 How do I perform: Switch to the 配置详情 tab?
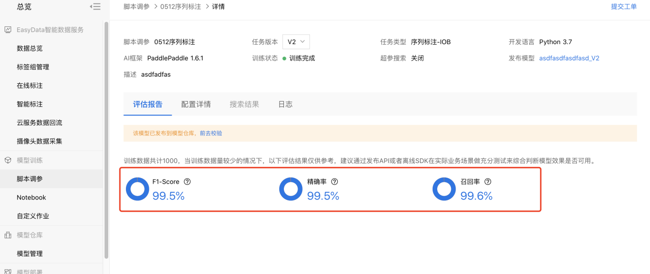pos(196,104)
